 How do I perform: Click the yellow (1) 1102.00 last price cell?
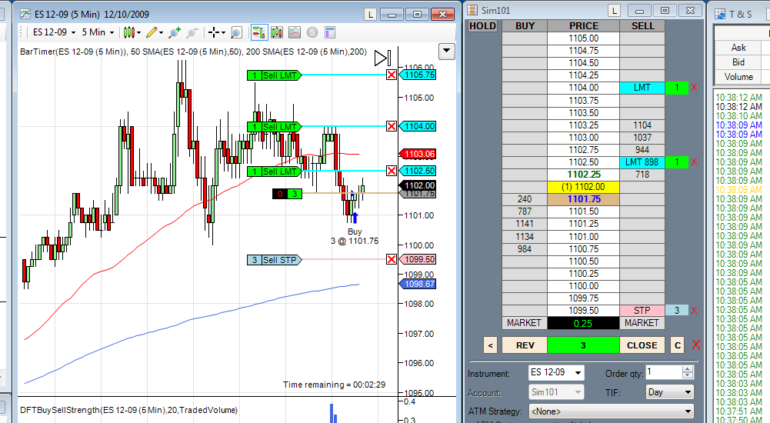(583, 187)
